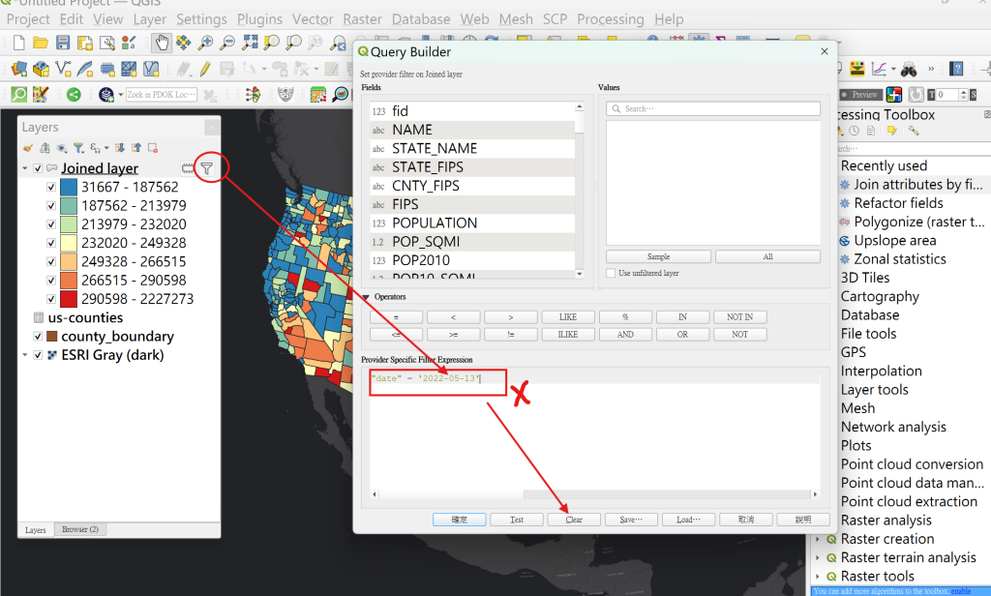Uncheck the 290598 - 2227273 class checkbox
This screenshot has height=596, width=991.
pos(51,299)
